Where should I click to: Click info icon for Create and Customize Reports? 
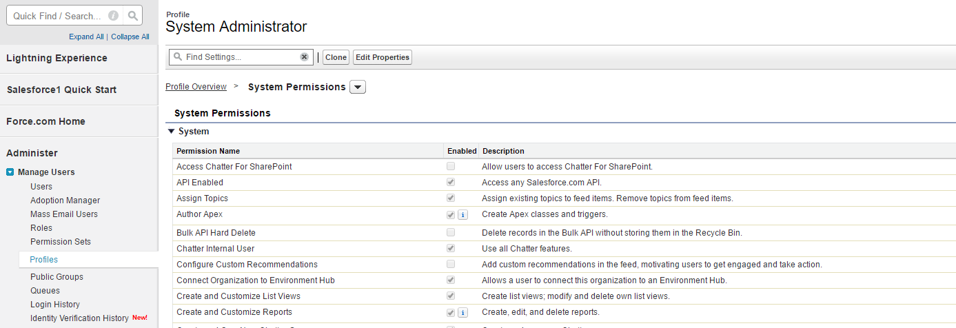[462, 313]
